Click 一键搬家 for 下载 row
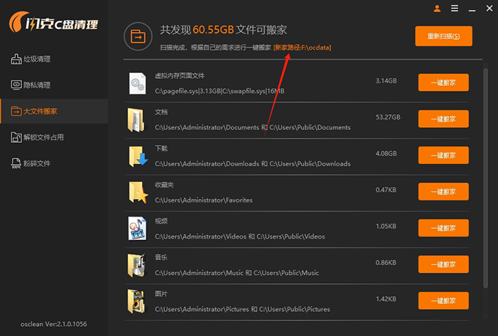 tap(443, 155)
